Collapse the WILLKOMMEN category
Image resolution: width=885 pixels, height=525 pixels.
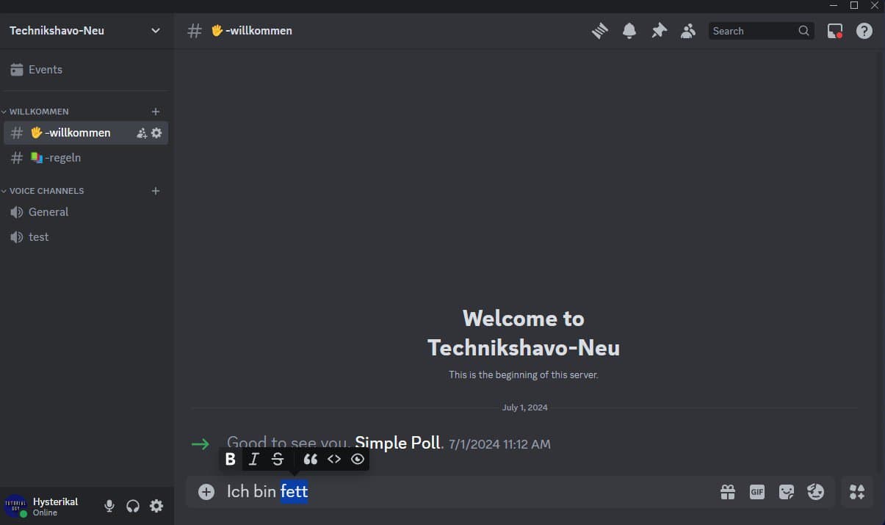point(39,112)
